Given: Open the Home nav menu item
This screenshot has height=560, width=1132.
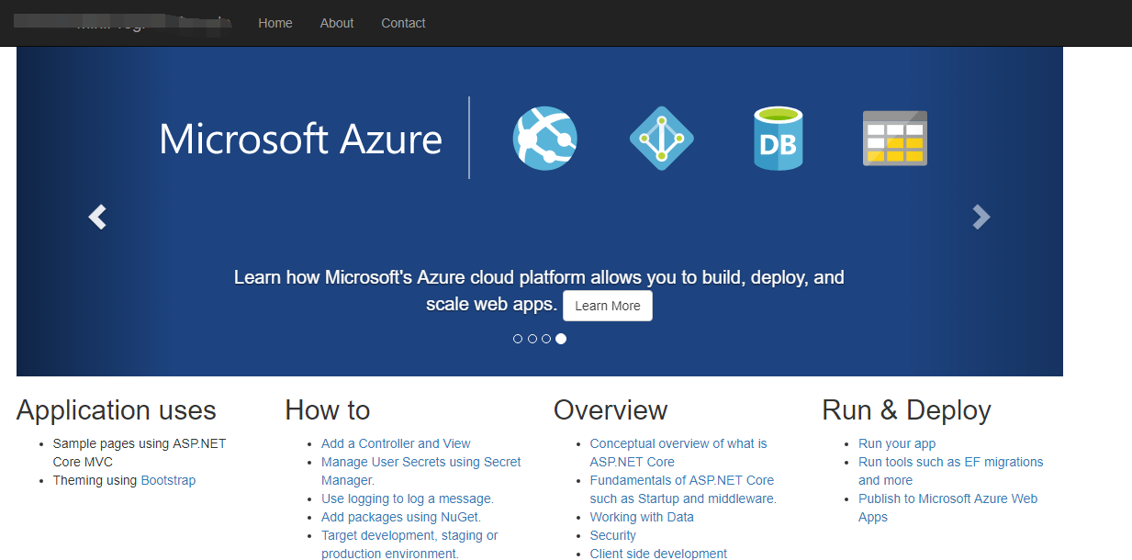Looking at the screenshot, I should (275, 23).
